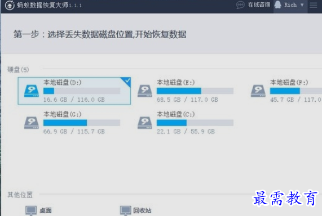The width and height of the screenshot is (322, 216).
Task: Click the D: drive disk icon
Action: (x=32, y=91)
